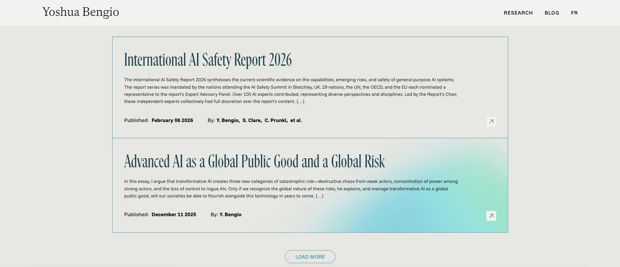Screen dimensions: 620x267
Task: Go to the Research page
Action: click(x=518, y=13)
